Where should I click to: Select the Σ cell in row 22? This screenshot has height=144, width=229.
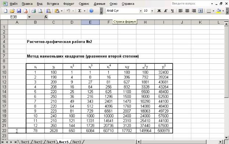[17, 130]
